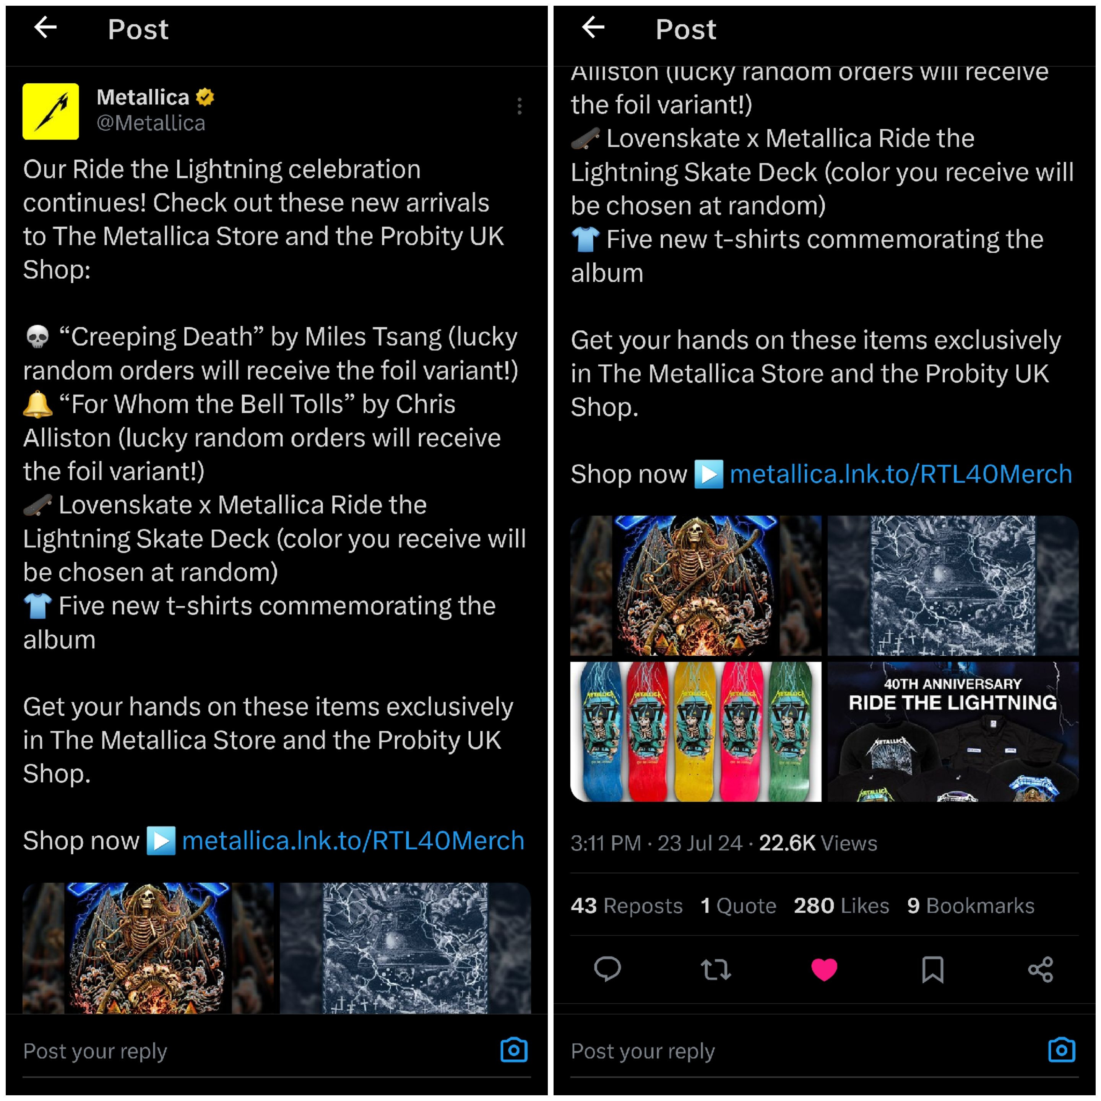Tap the camera icon in the left reply bar
Screen dimensions: 1101x1101
tap(514, 1050)
